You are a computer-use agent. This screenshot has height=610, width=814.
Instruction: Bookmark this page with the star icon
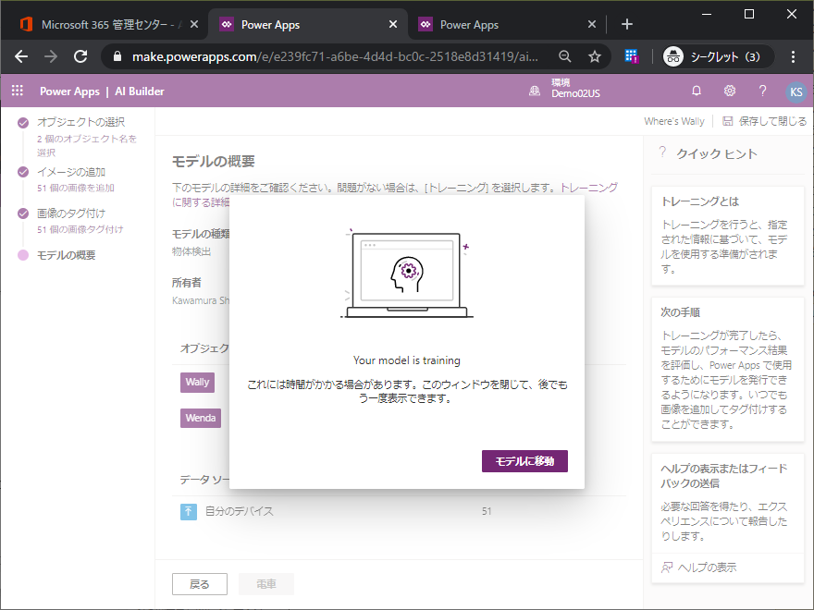coord(595,56)
